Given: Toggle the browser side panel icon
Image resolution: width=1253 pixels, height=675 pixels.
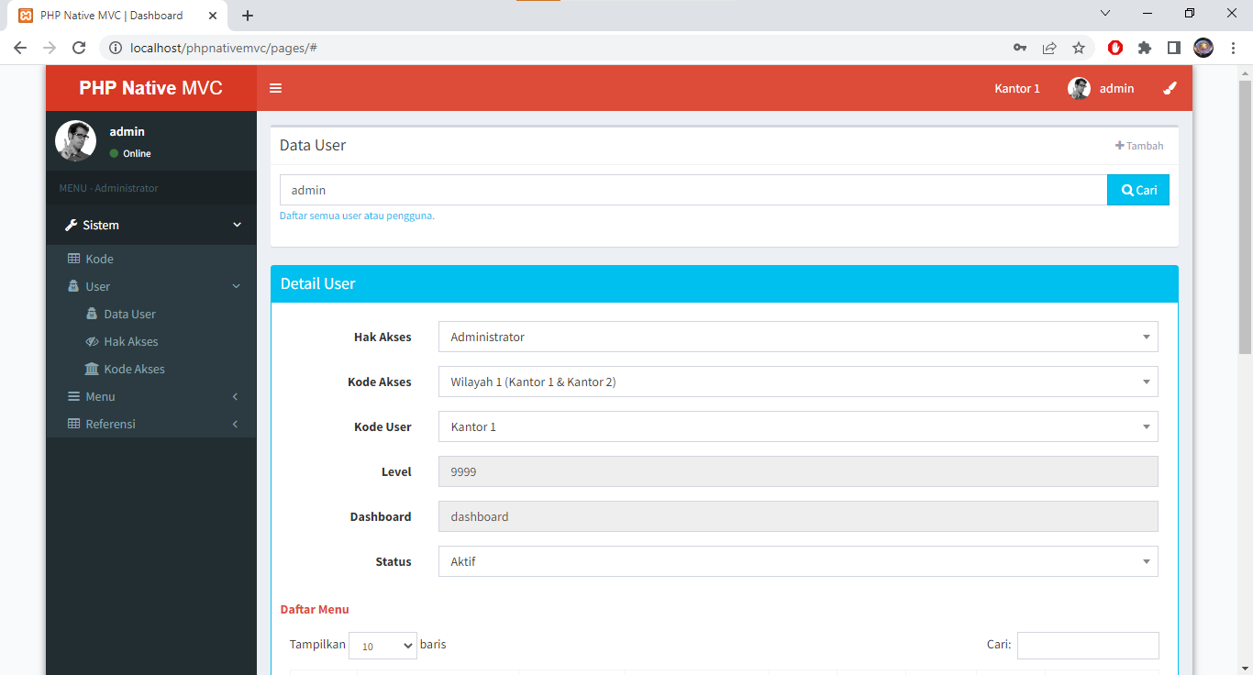Looking at the screenshot, I should tap(1174, 48).
